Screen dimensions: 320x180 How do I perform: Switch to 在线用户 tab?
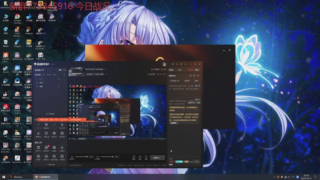coord(175,81)
